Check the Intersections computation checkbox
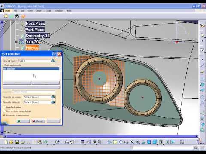Viewport: 206px width, 154px height. click(4, 111)
